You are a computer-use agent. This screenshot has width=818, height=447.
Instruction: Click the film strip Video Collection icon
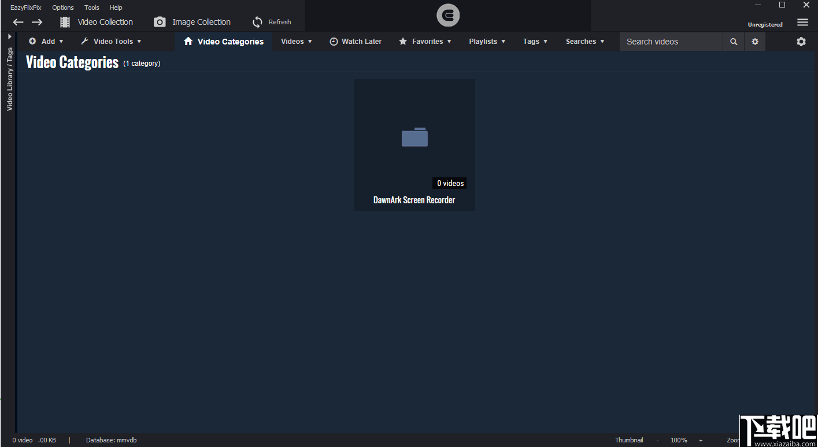[x=65, y=22]
